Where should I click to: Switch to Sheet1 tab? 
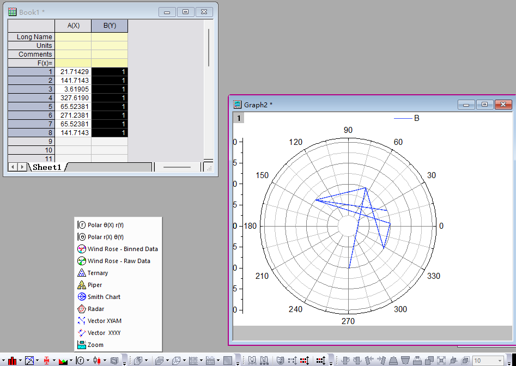tap(47, 167)
